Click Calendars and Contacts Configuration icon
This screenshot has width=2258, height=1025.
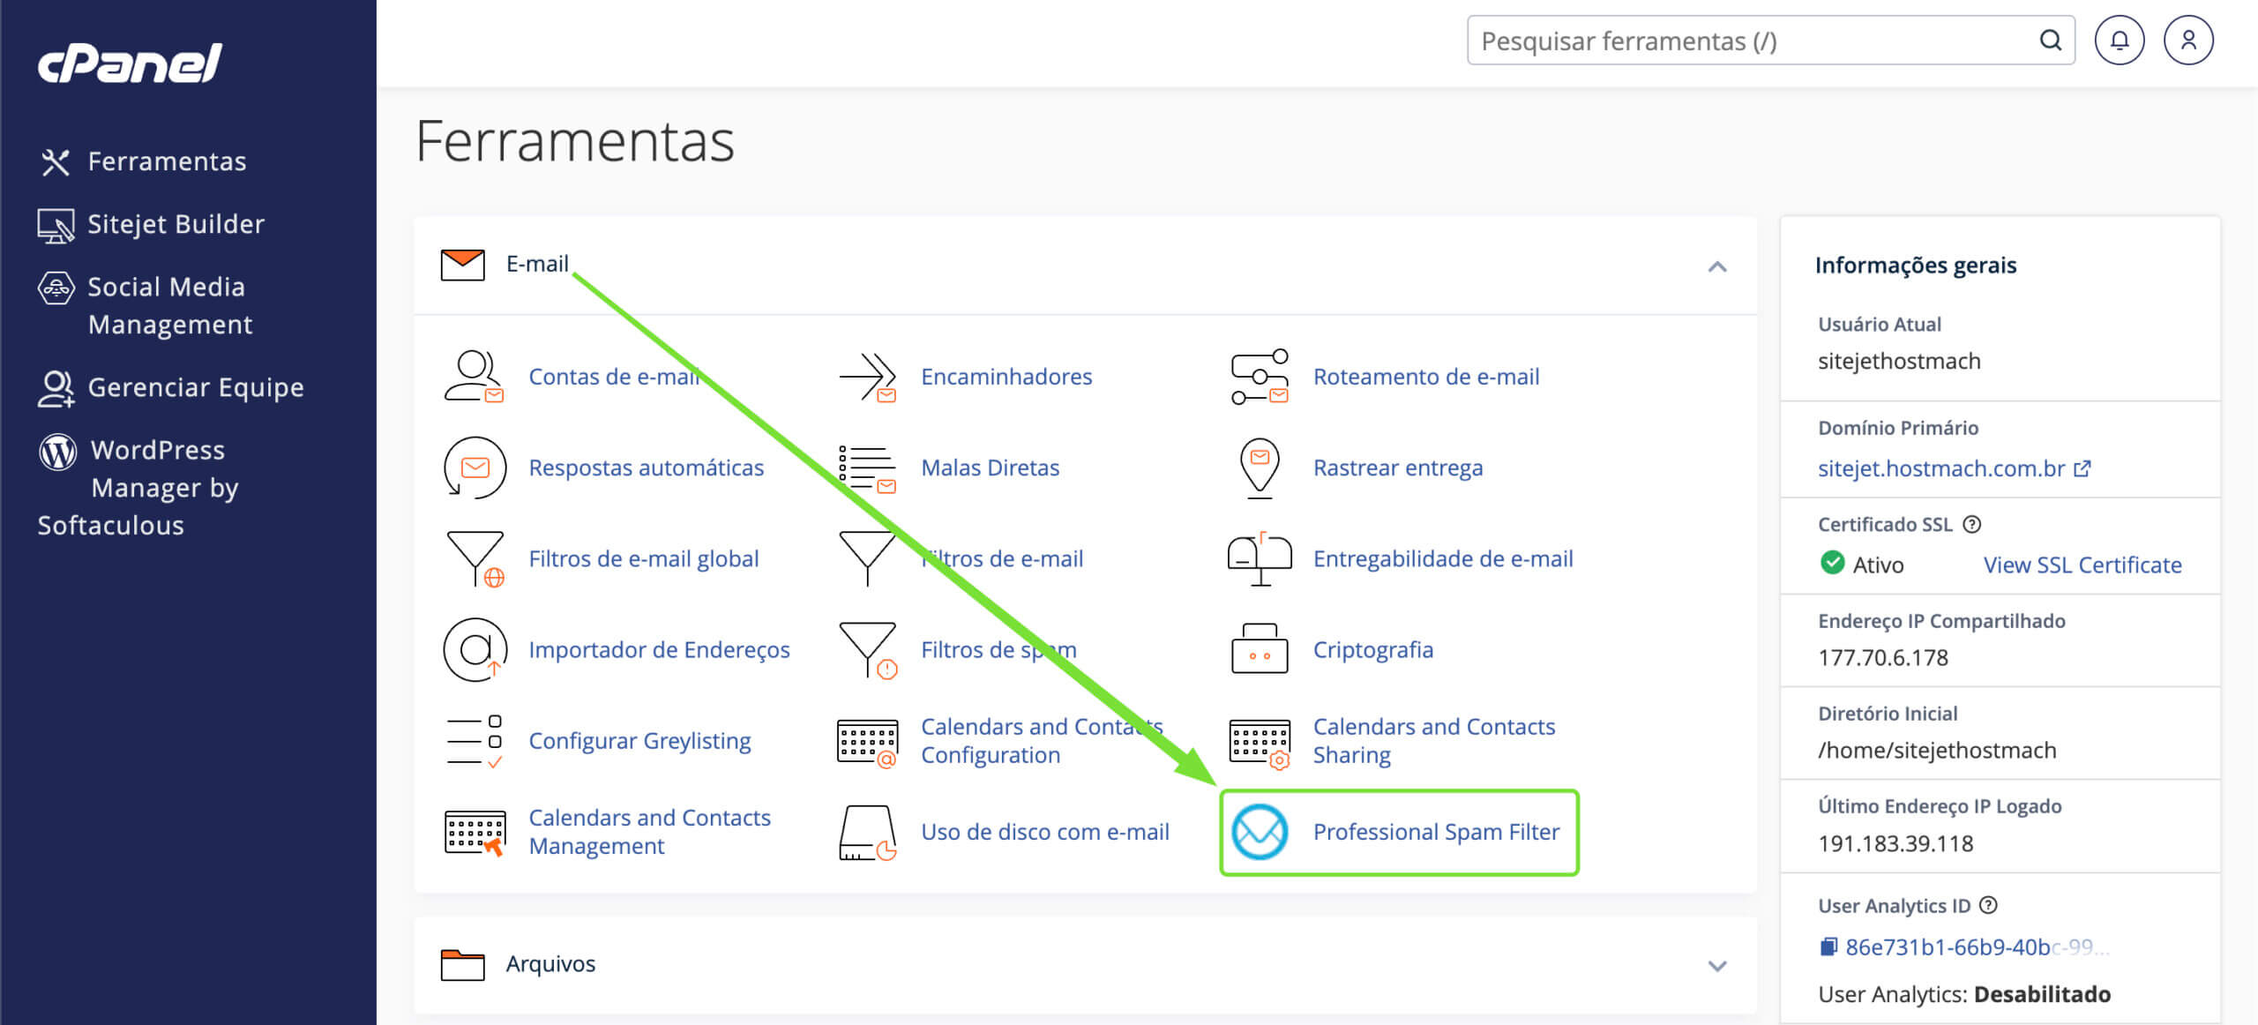pyautogui.click(x=868, y=744)
